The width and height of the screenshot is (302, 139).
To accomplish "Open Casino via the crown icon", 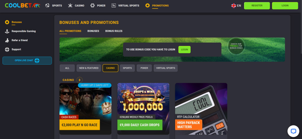I will [70, 6].
